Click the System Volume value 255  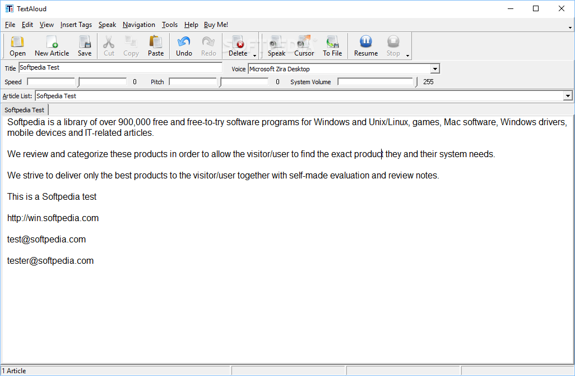pos(428,82)
